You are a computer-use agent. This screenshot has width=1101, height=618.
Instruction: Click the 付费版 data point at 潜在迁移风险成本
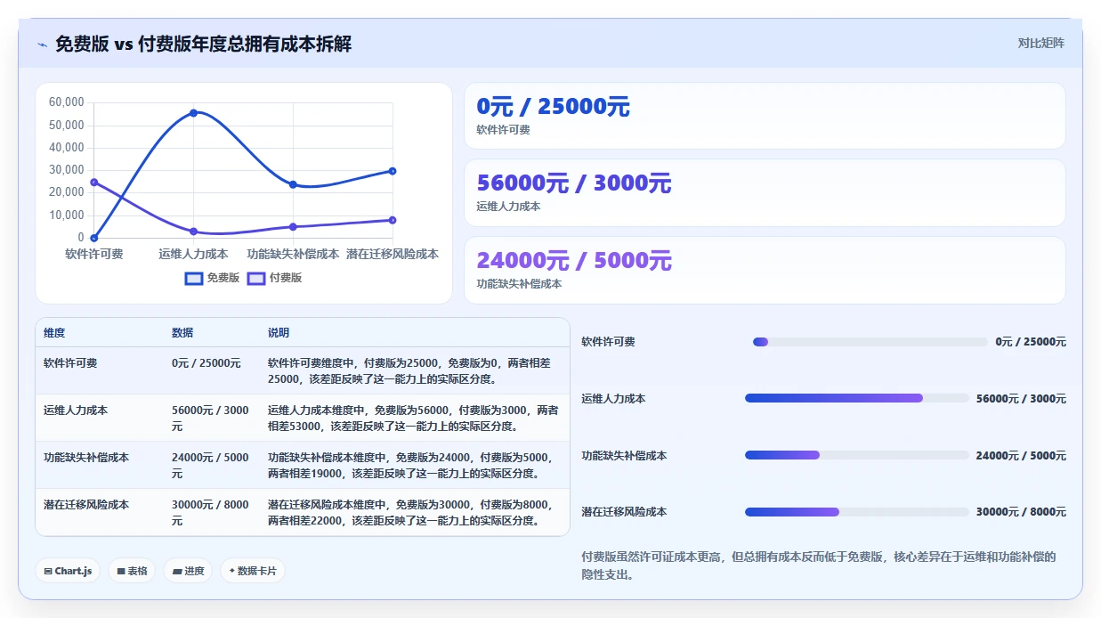point(393,220)
